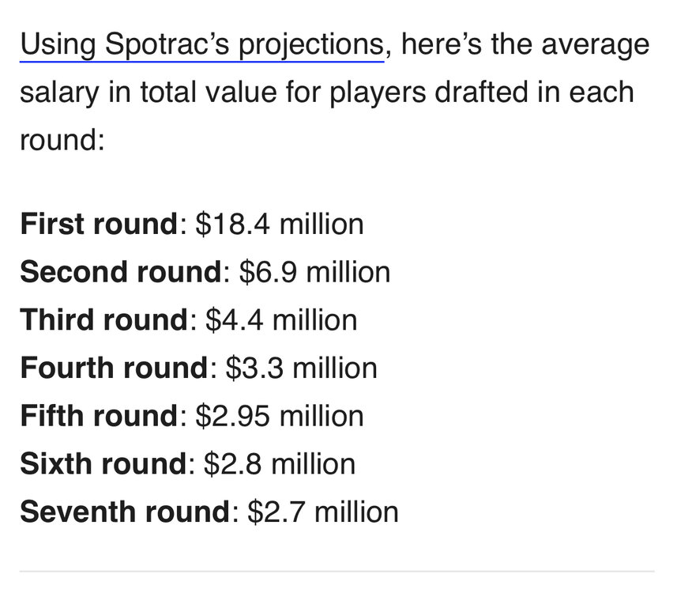Viewport: 692px width, 593px height.
Task: Click "round:" ending the intro paragraph
Action: tap(62, 141)
